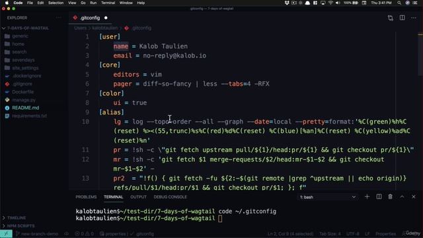The width and height of the screenshot is (423, 238).
Task: Click the Code application menu
Action: (18, 3)
